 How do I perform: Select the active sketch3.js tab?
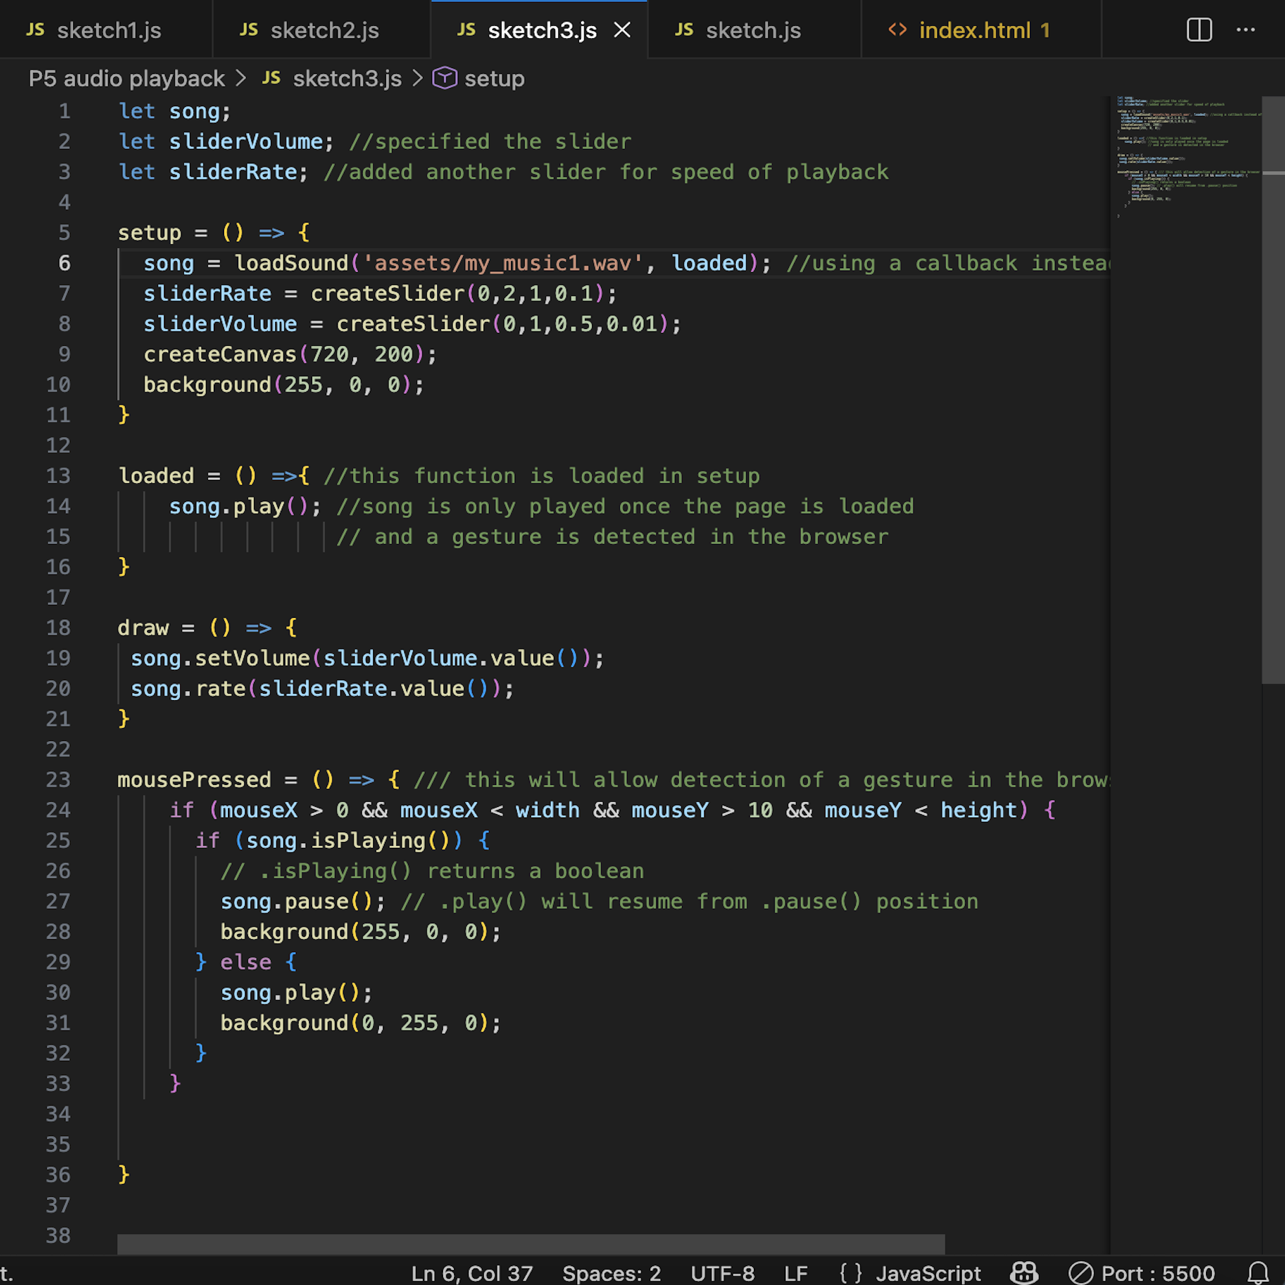tap(539, 30)
